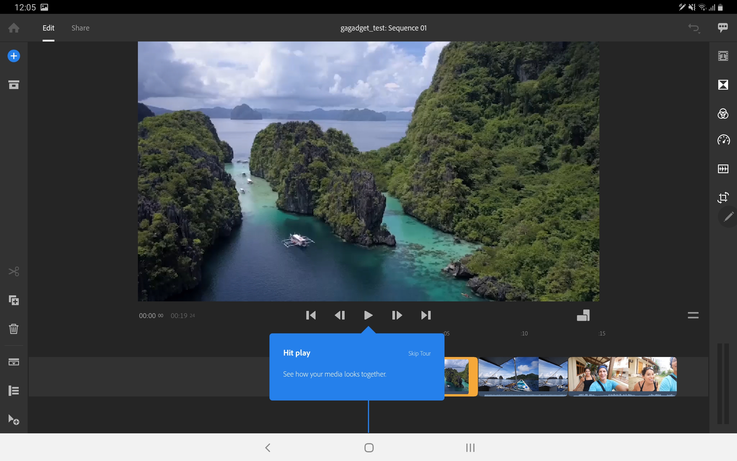Select the Edit tab

[48, 28]
